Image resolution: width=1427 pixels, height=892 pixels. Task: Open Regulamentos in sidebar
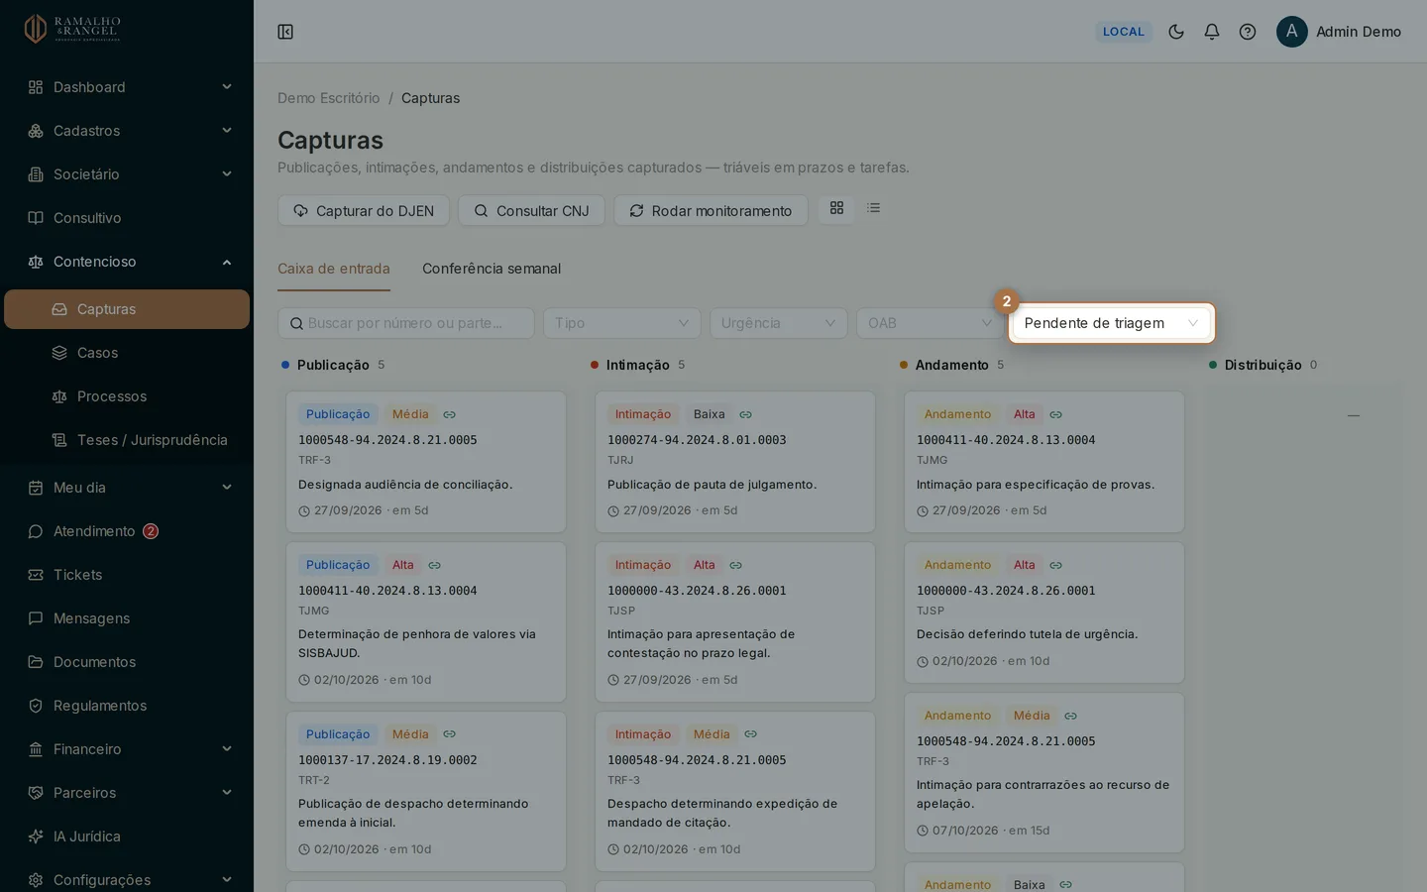click(x=127, y=706)
